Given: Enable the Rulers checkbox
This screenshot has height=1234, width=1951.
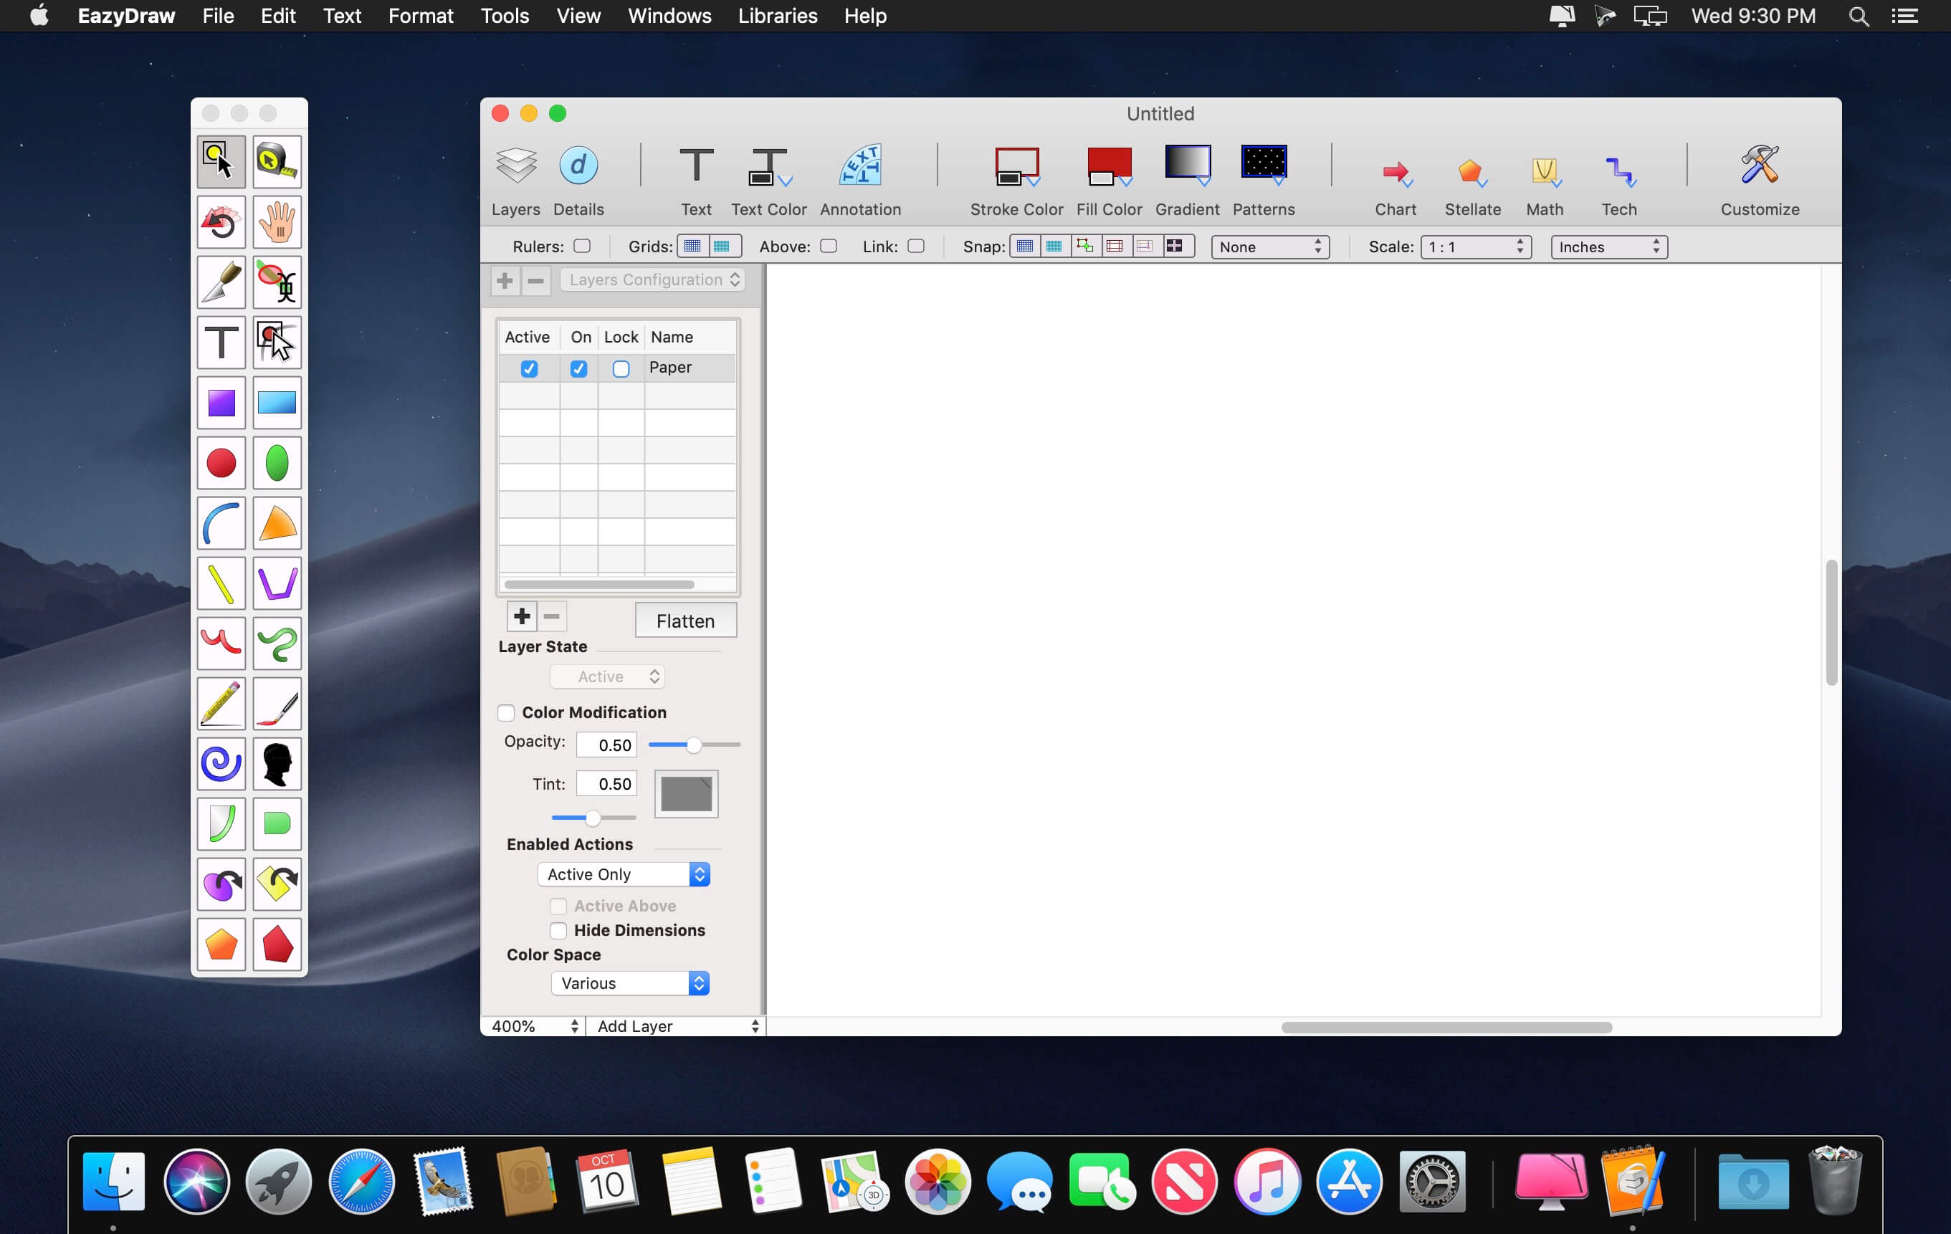Looking at the screenshot, I should (582, 247).
